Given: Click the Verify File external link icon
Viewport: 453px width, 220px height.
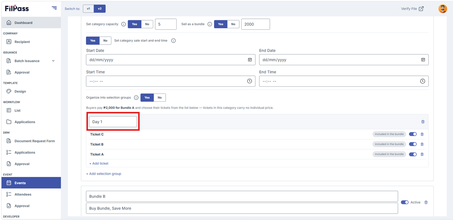Looking at the screenshot, I should click(421, 9).
